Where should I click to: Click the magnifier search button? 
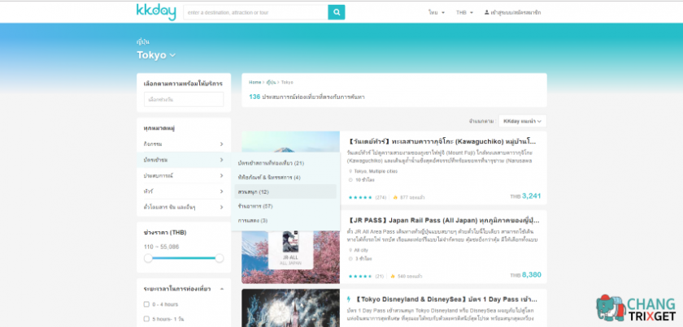(x=337, y=12)
